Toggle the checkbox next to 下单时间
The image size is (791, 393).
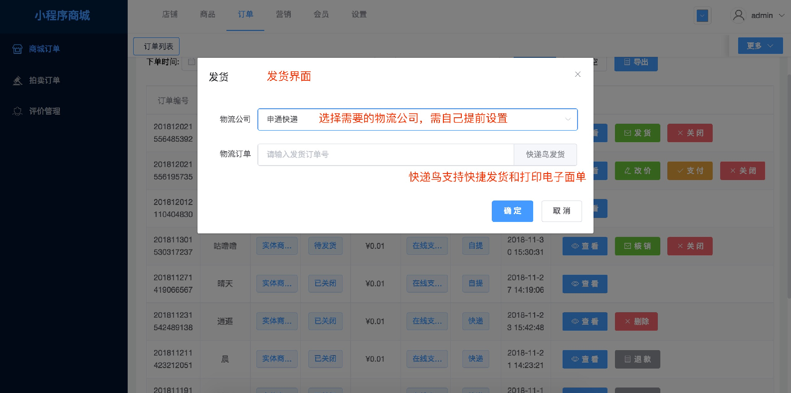click(x=192, y=62)
